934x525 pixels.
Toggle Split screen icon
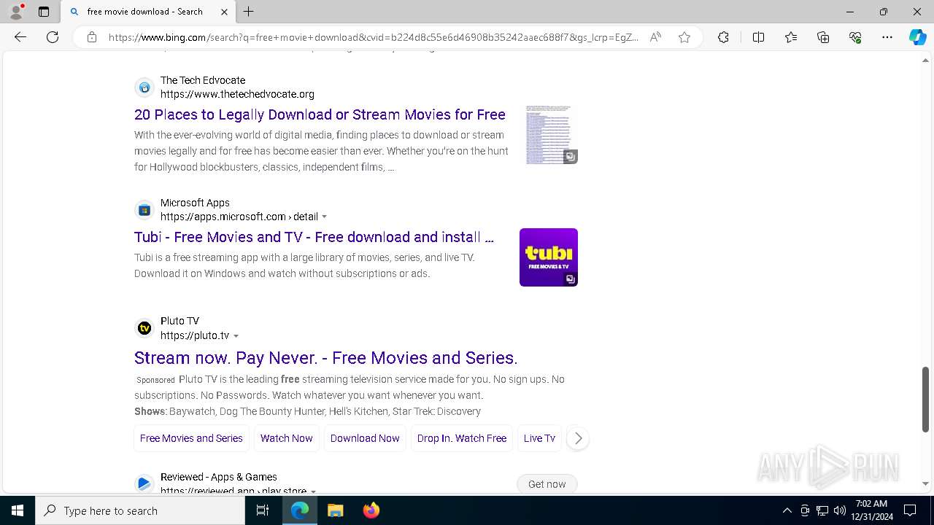[x=758, y=37]
